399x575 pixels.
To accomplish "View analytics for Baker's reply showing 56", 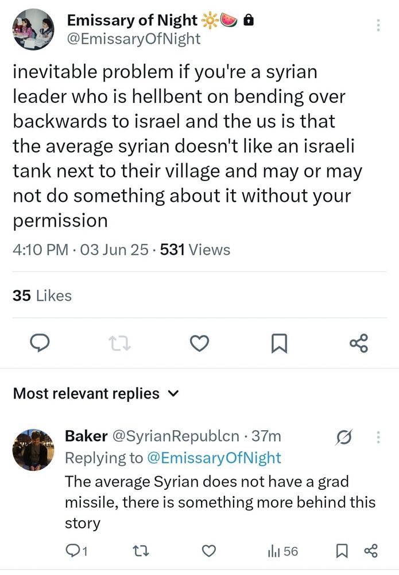I will coord(282,551).
